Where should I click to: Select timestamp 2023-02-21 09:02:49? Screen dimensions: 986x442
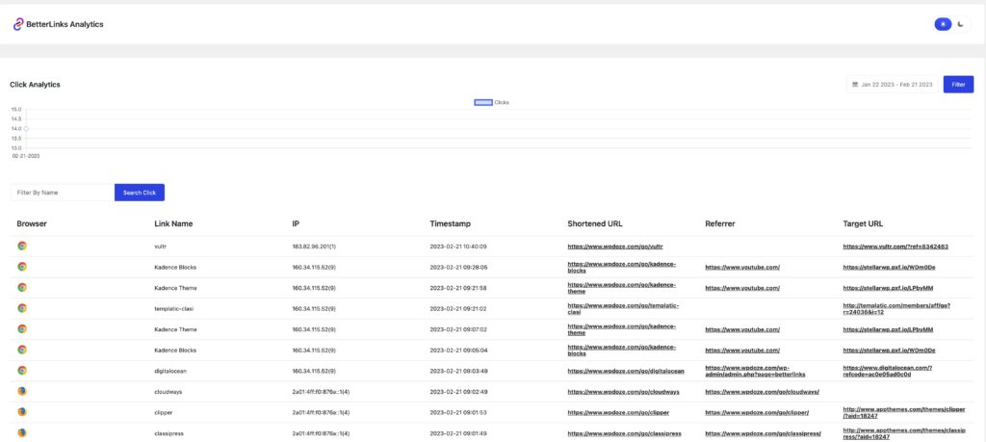[457, 392]
